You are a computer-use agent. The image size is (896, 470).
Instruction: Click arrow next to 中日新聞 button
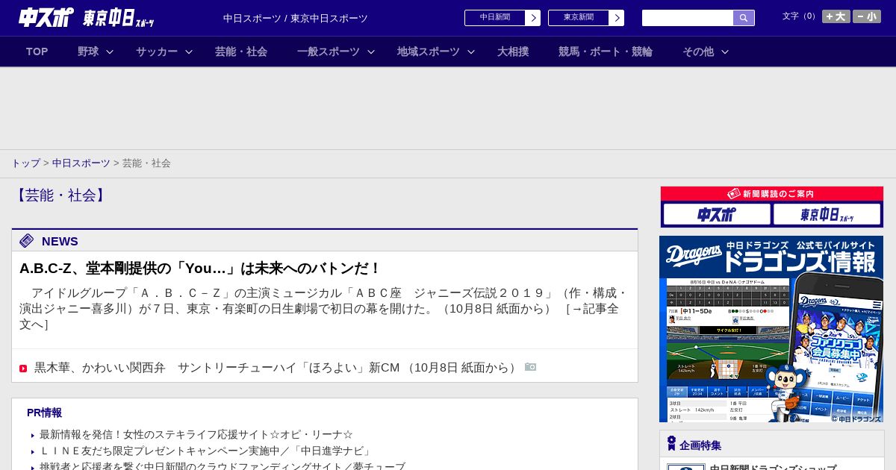tap(533, 18)
